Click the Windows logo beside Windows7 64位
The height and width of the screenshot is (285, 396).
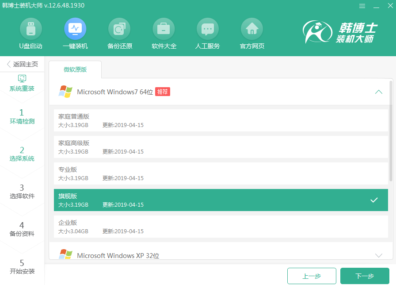click(65, 92)
